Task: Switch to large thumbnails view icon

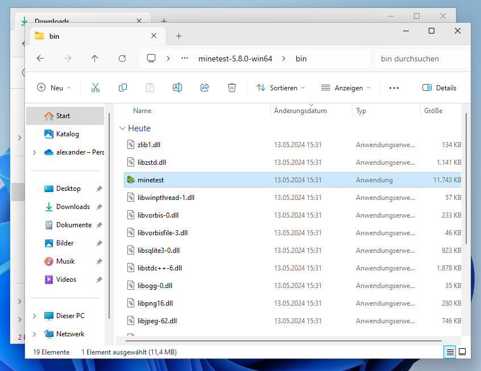Action: (x=462, y=352)
